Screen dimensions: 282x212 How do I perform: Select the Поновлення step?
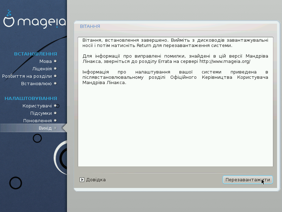(37, 120)
